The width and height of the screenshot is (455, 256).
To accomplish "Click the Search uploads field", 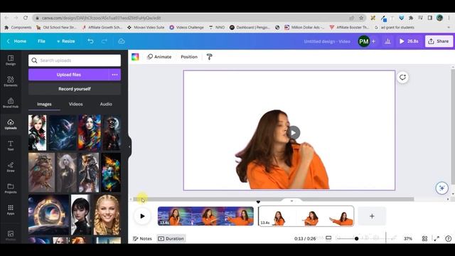I will 75,60.
